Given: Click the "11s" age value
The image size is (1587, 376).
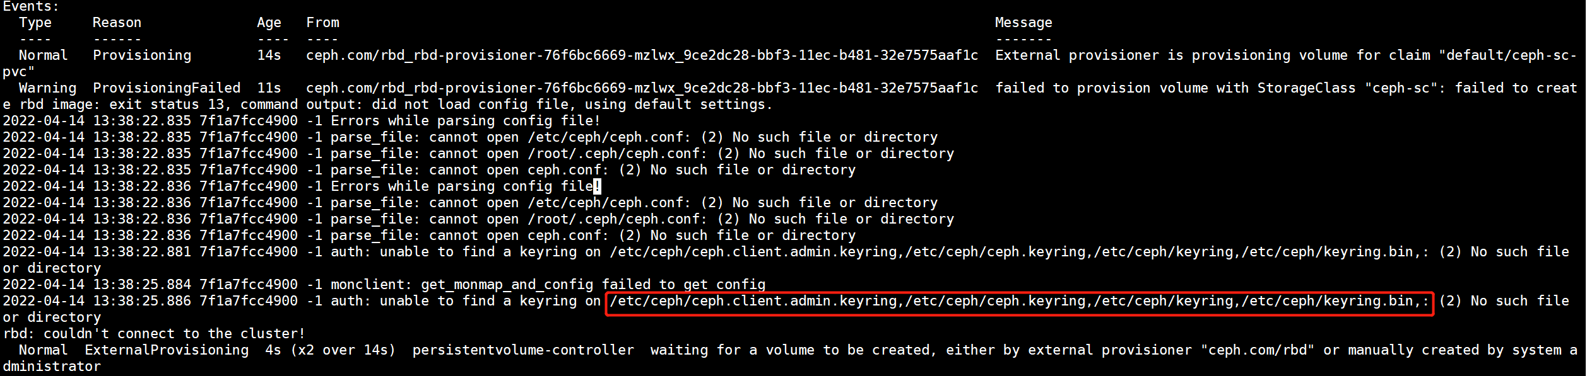Looking at the screenshot, I should (269, 88).
